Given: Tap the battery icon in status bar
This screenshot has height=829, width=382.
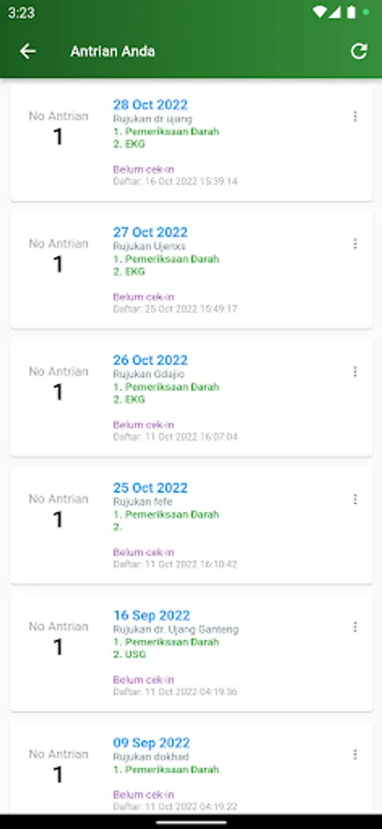Looking at the screenshot, I should click(351, 13).
